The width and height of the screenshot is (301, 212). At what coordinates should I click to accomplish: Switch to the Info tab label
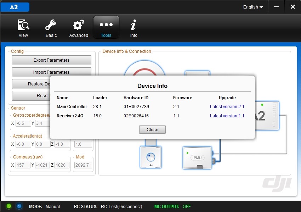pyautogui.click(x=134, y=35)
